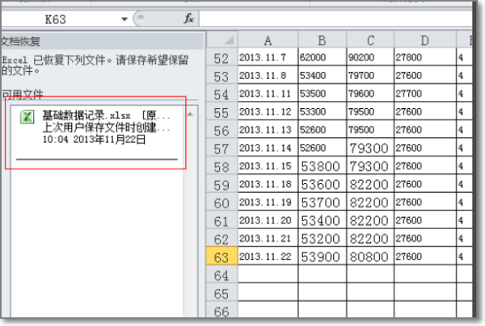Click the select-all corner triangle
The image size is (485, 326).
click(x=222, y=40)
